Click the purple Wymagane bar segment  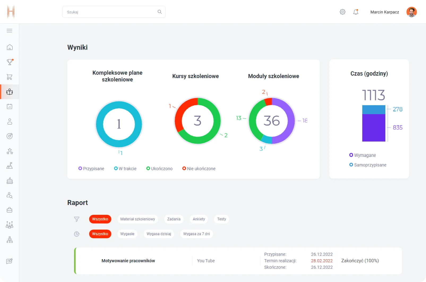click(x=374, y=128)
